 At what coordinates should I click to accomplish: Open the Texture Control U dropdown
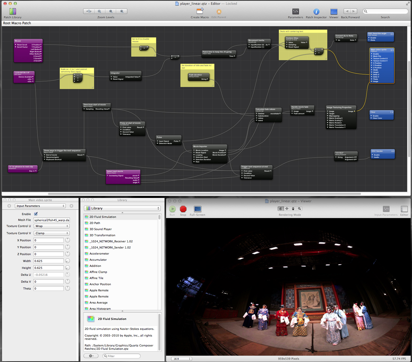click(52, 226)
